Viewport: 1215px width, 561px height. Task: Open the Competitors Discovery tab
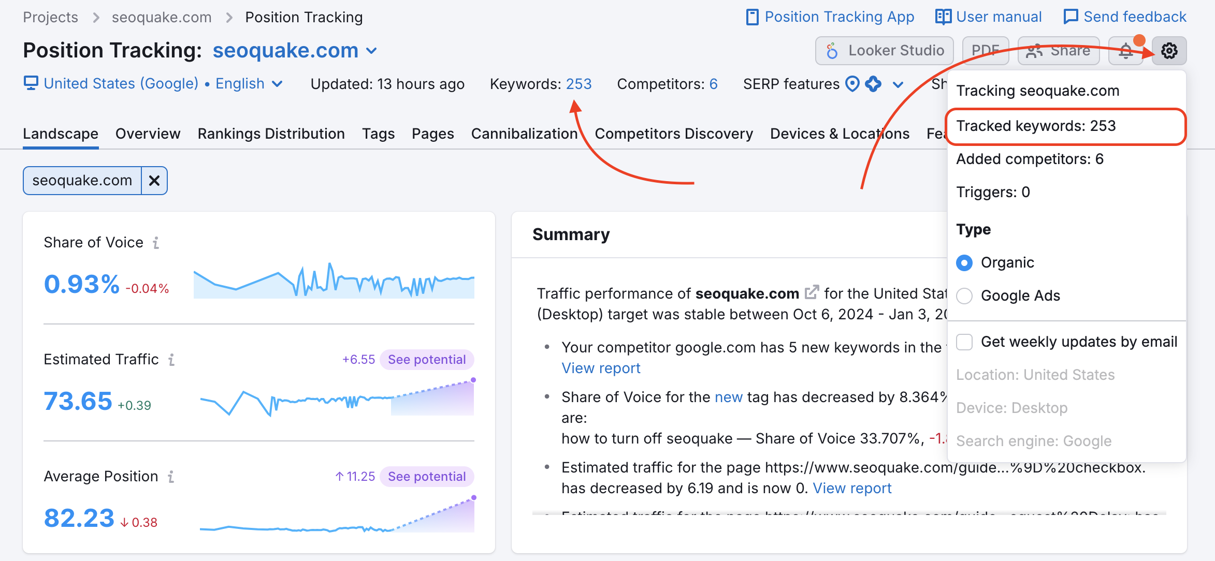click(674, 134)
